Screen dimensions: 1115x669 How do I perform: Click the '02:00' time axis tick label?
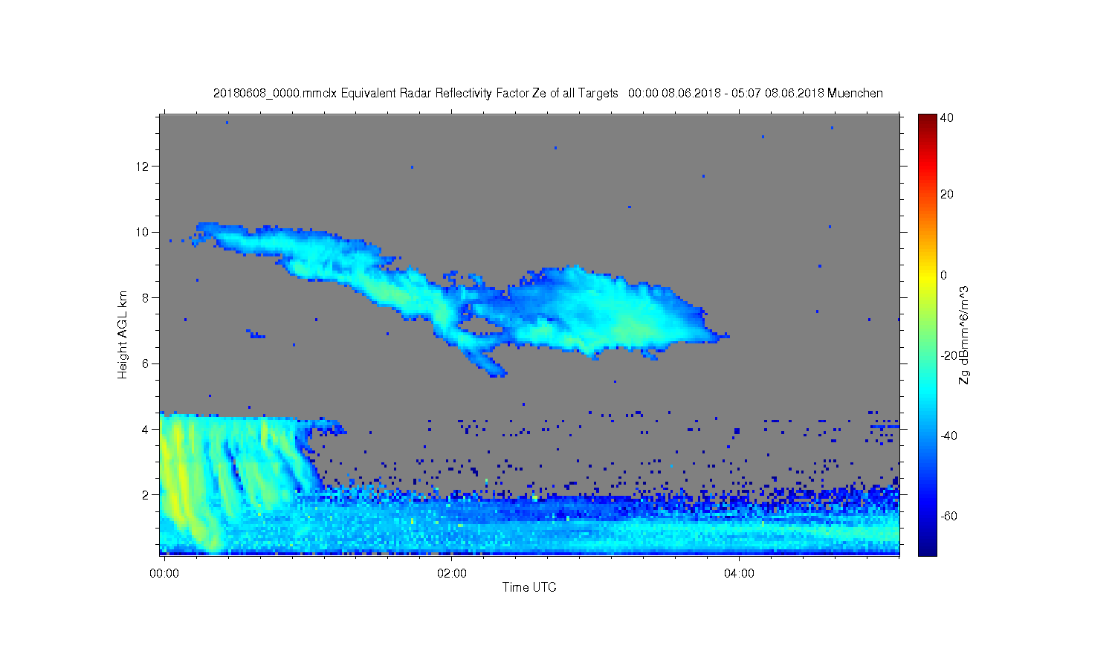tap(452, 573)
